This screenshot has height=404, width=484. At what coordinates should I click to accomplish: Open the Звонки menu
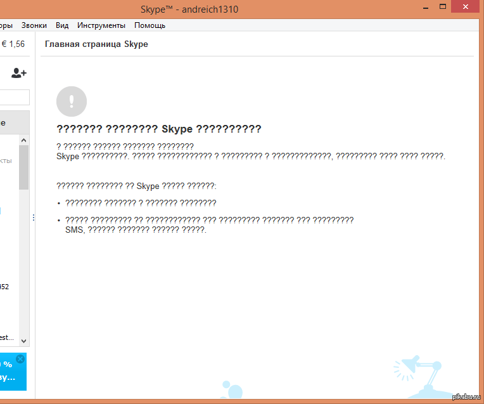(34, 25)
